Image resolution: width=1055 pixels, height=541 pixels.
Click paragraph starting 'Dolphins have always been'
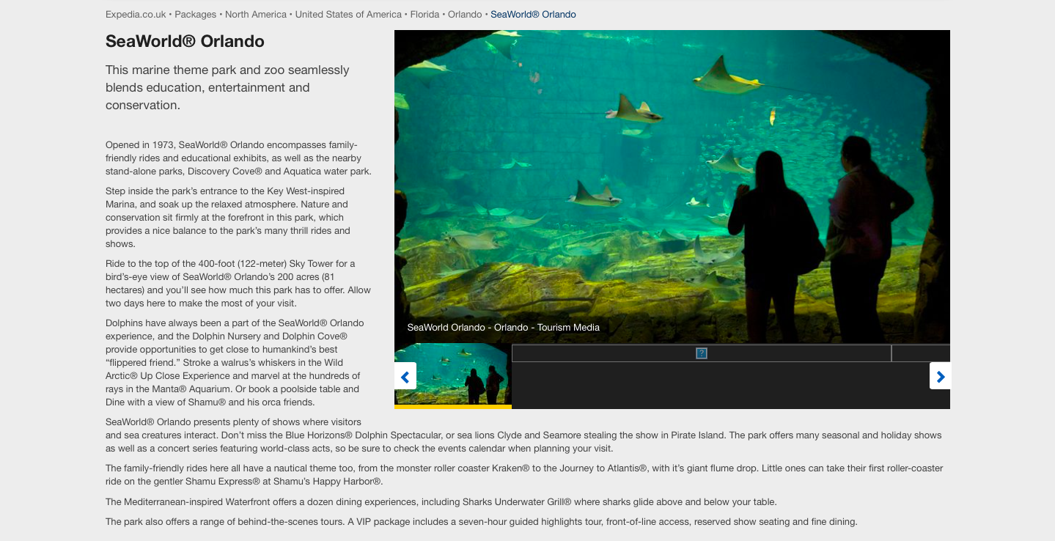point(235,363)
